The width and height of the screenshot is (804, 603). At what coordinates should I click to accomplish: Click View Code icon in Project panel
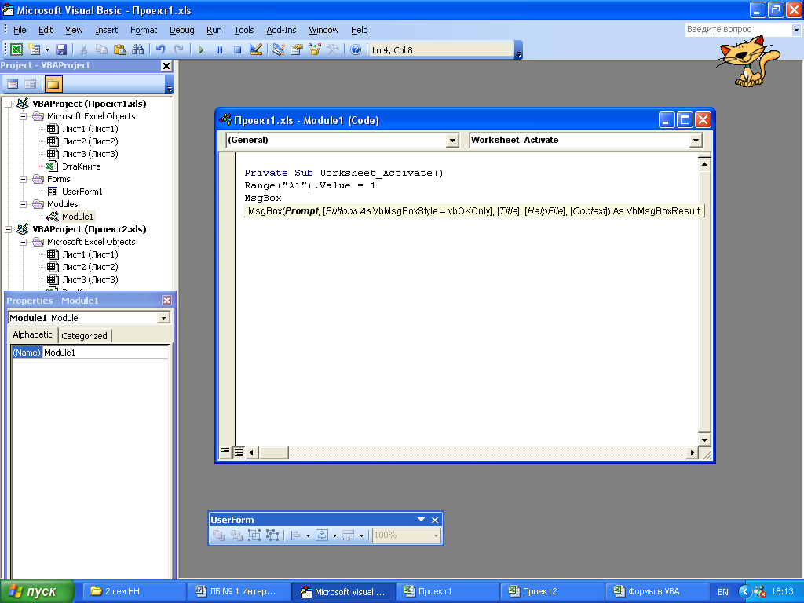13,84
